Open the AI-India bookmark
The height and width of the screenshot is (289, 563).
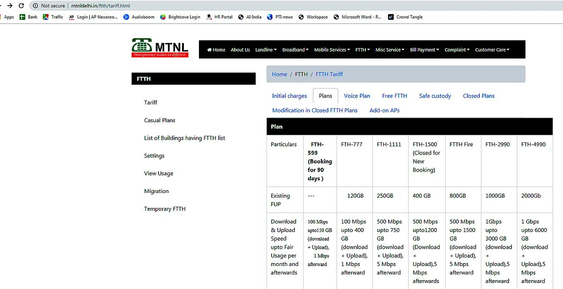250,17
